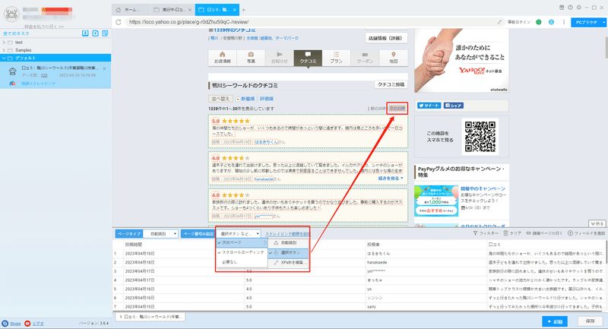Click the robot icon of the 口コミ task

tap(13, 71)
